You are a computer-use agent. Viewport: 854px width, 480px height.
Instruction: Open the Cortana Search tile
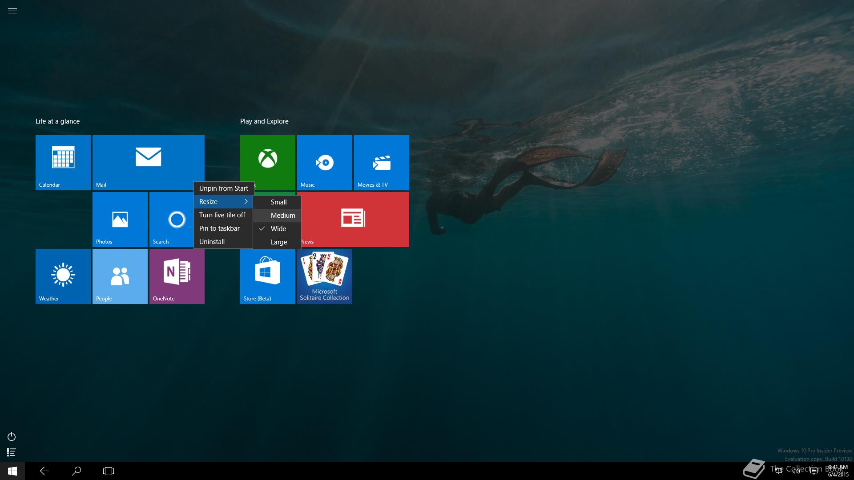coord(172,220)
